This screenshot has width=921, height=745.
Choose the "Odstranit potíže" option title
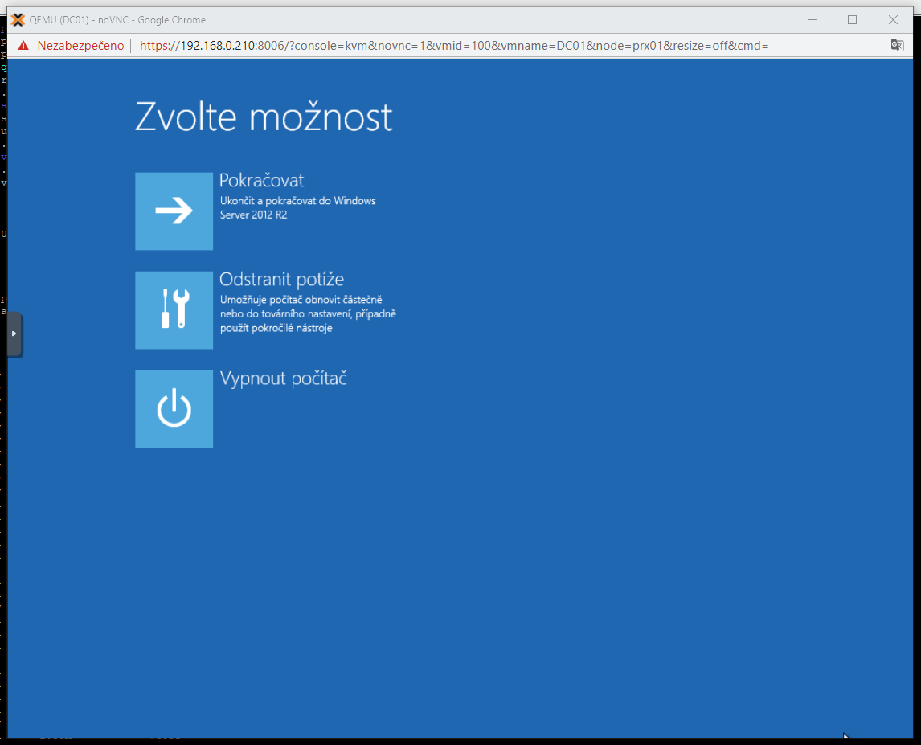281,280
